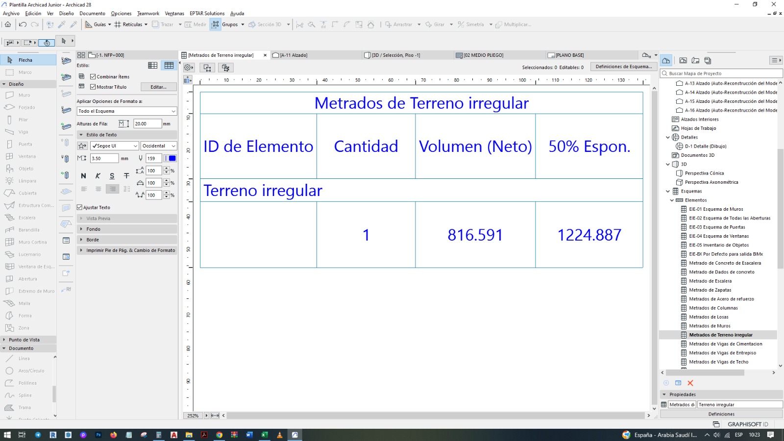The image size is (784, 441).
Task: Open the Occidental script dropdown
Action: click(159, 146)
